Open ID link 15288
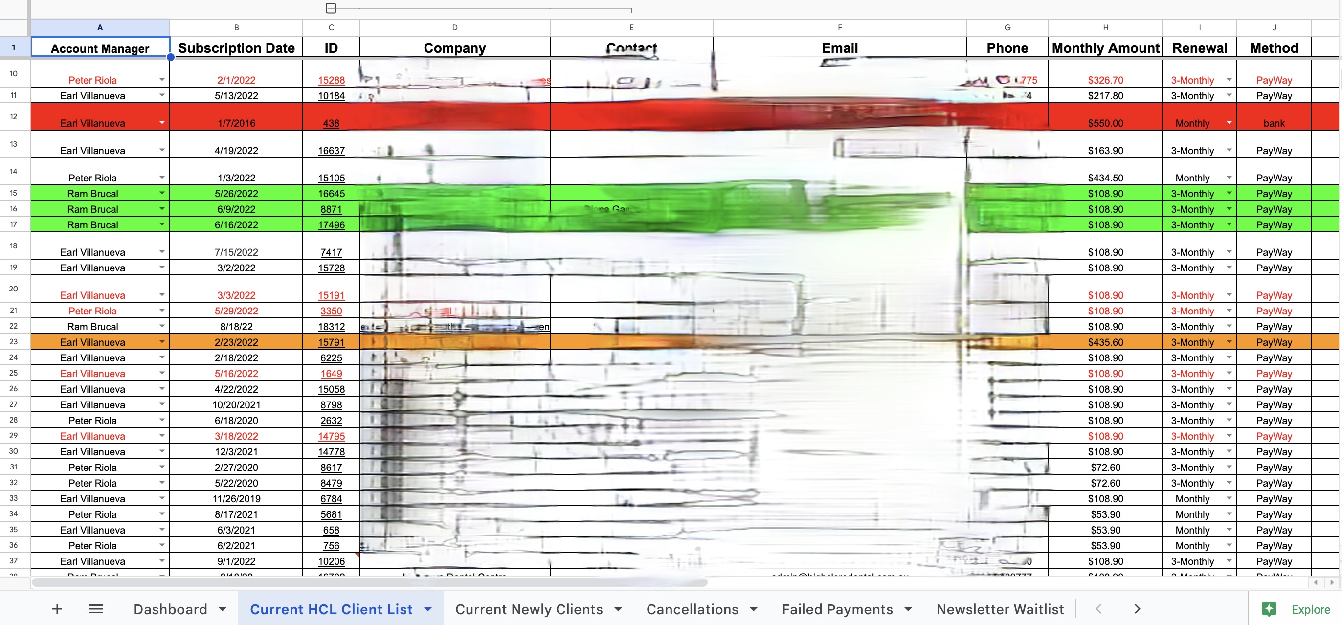 click(x=331, y=80)
